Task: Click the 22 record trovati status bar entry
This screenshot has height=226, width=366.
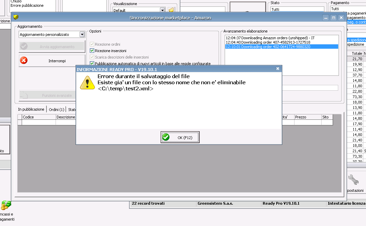Action: tap(163, 203)
